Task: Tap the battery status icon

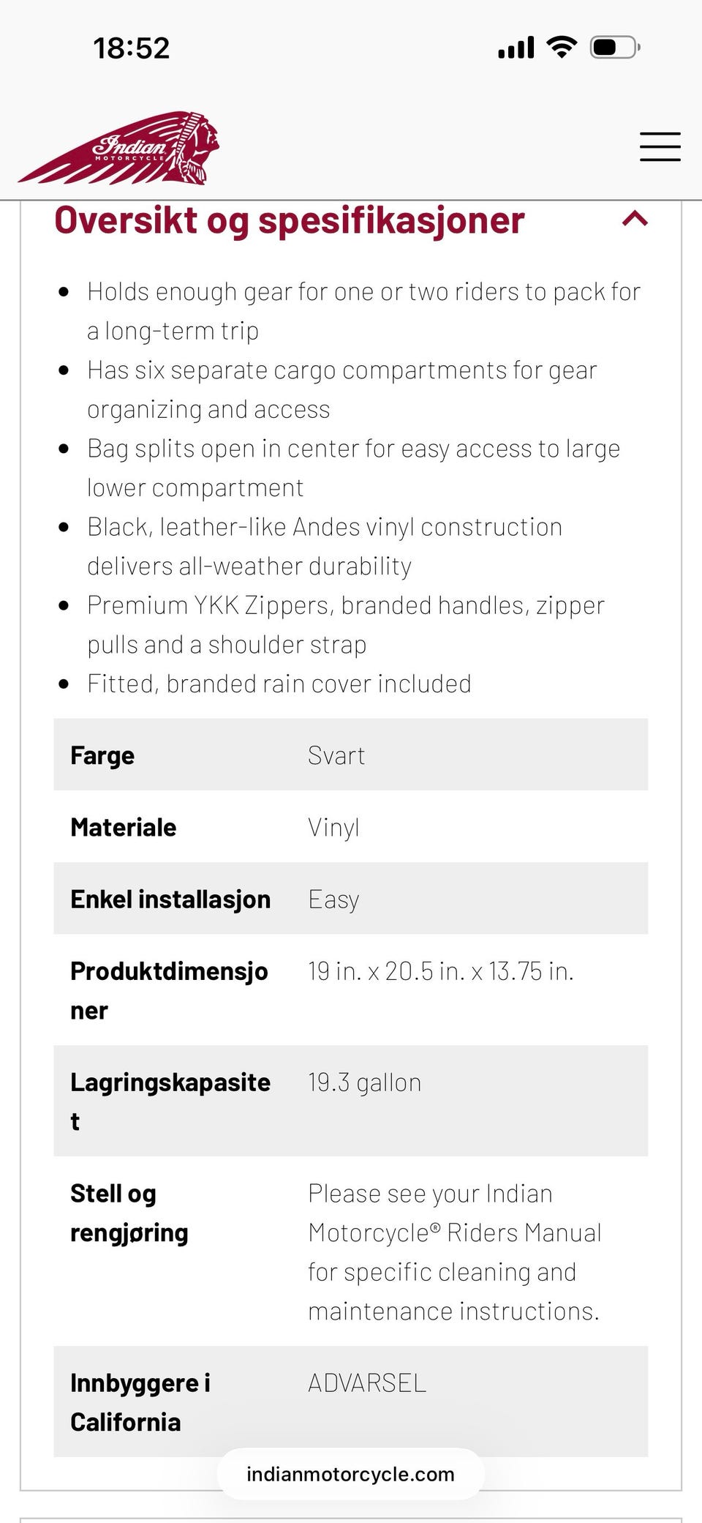Action: coord(616,48)
